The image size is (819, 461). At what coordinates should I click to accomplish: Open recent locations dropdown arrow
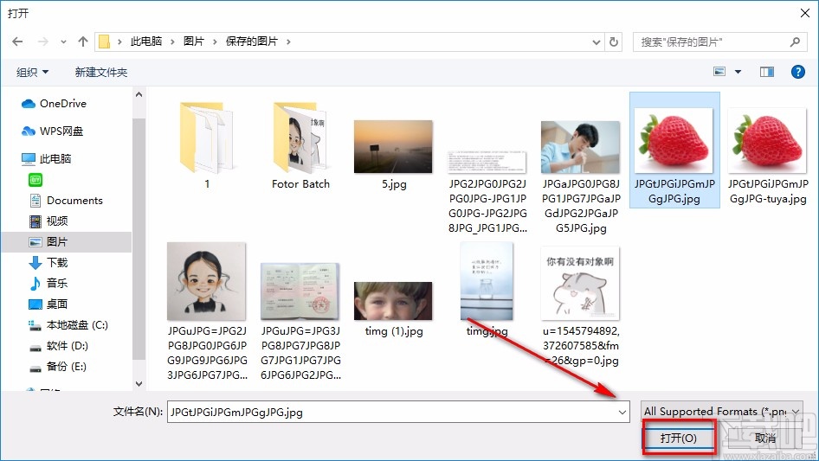tap(63, 42)
